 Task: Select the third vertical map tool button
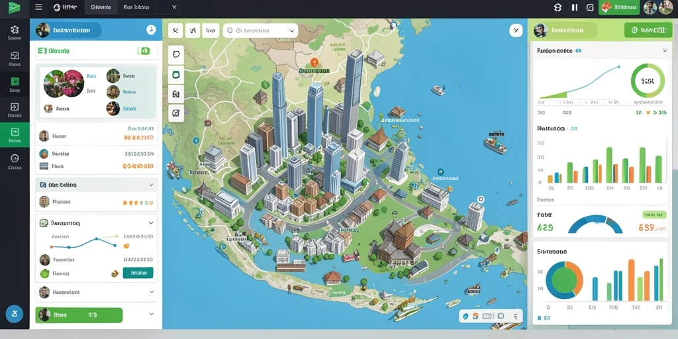[176, 93]
